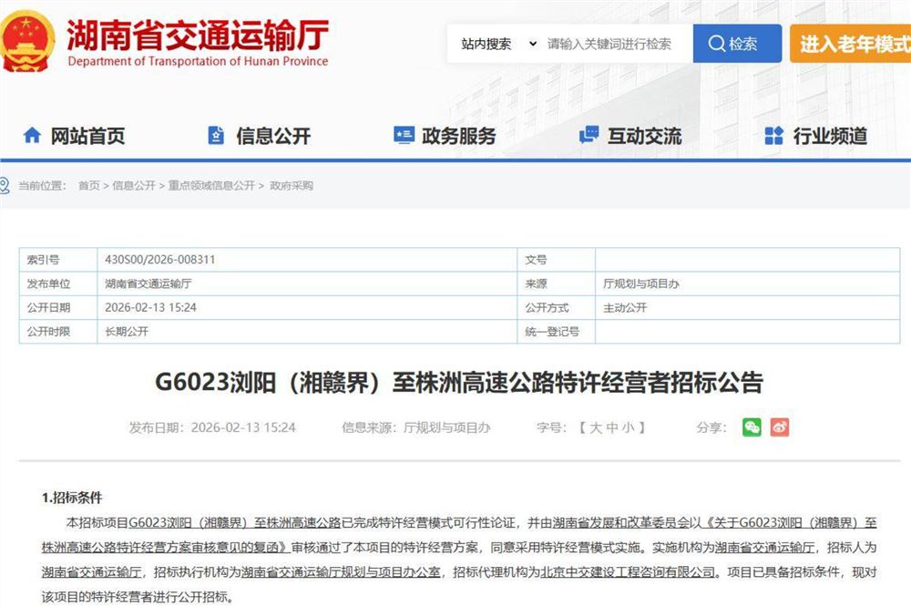Screen dimensions: 911x607
Task: Click the magnifier icon in the 检索 button
Action: pyautogui.click(x=716, y=43)
